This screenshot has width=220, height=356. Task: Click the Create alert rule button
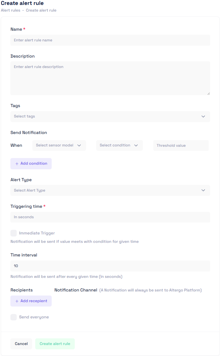(x=55, y=344)
